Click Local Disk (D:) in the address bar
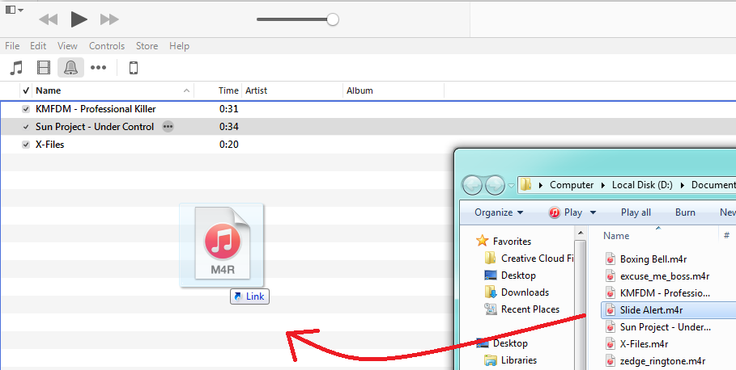This screenshot has height=370, width=736. point(642,185)
